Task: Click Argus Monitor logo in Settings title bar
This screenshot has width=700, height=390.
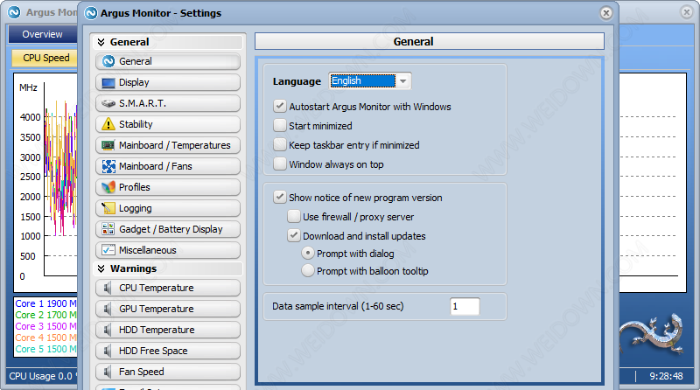Action: [x=91, y=13]
